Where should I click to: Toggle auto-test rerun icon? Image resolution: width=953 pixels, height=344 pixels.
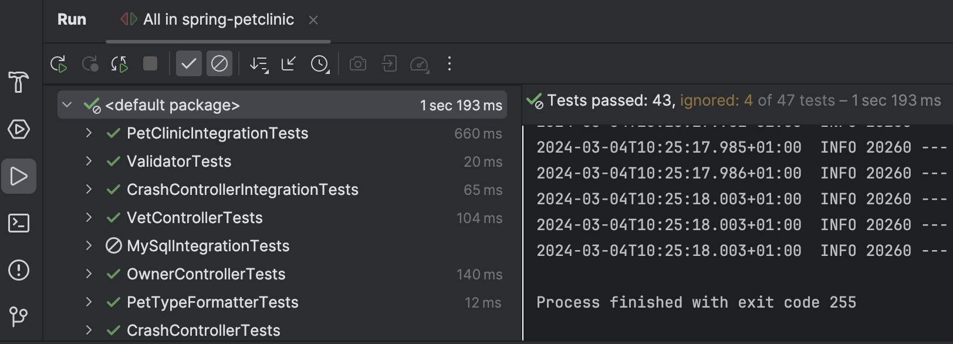(120, 64)
